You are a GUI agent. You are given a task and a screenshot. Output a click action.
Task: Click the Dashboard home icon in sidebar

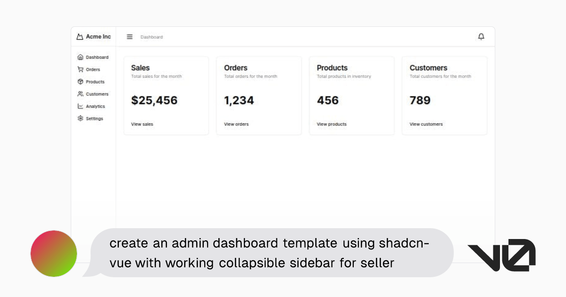pyautogui.click(x=80, y=58)
